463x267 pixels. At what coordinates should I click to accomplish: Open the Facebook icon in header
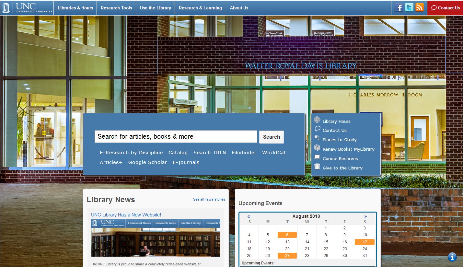[x=399, y=7]
